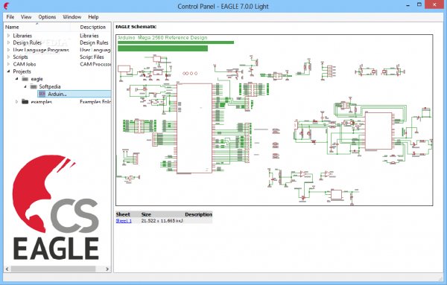
Task: Maximize the Control Panel window
Action: tap(419, 5)
